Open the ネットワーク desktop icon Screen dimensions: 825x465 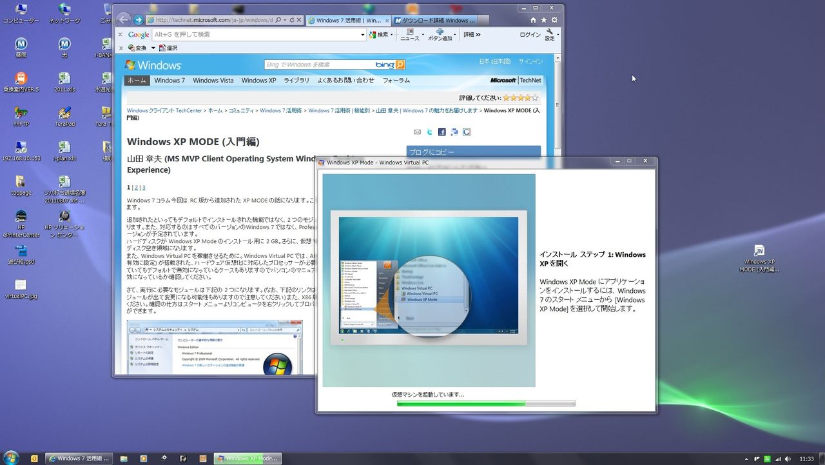coord(64,13)
